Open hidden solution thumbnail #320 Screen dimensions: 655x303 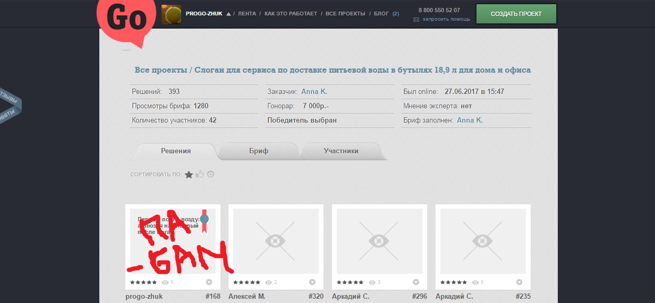click(276, 241)
